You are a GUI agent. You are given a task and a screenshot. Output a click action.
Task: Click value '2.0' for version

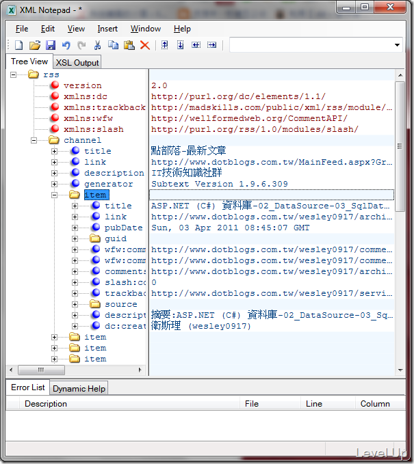click(x=159, y=85)
